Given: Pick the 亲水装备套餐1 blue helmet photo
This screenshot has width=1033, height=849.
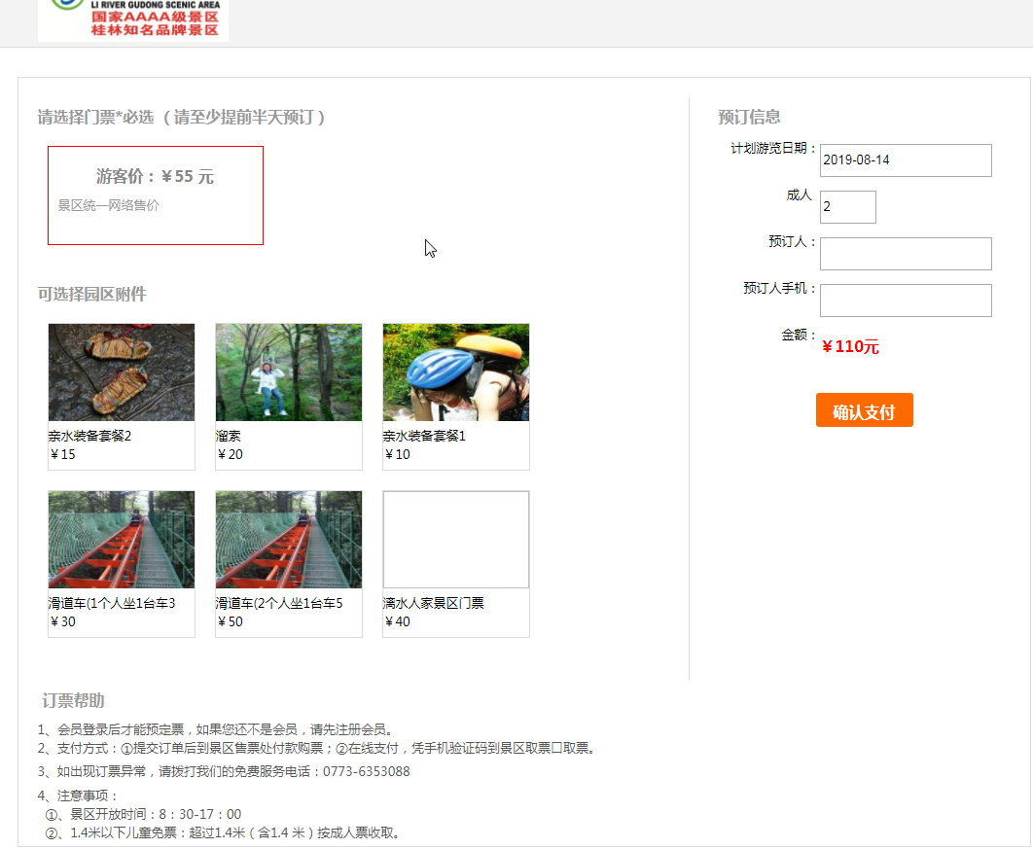Looking at the screenshot, I should click(456, 372).
